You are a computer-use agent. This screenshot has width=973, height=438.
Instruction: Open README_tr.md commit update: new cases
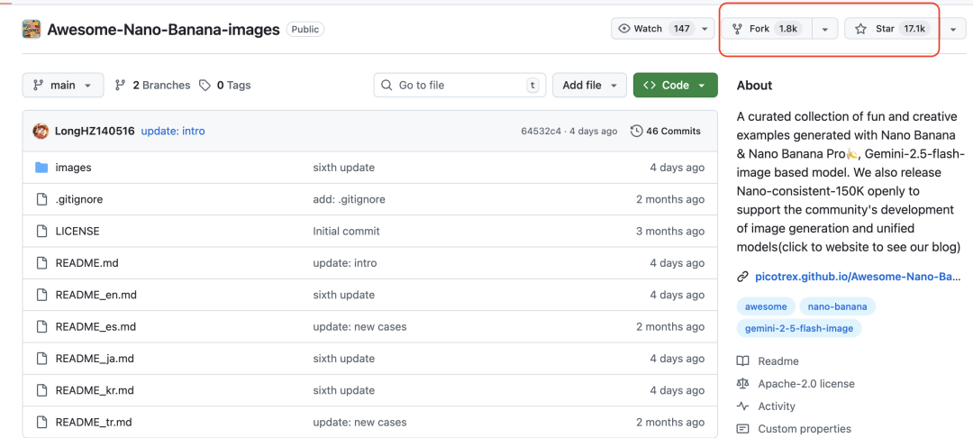point(359,422)
